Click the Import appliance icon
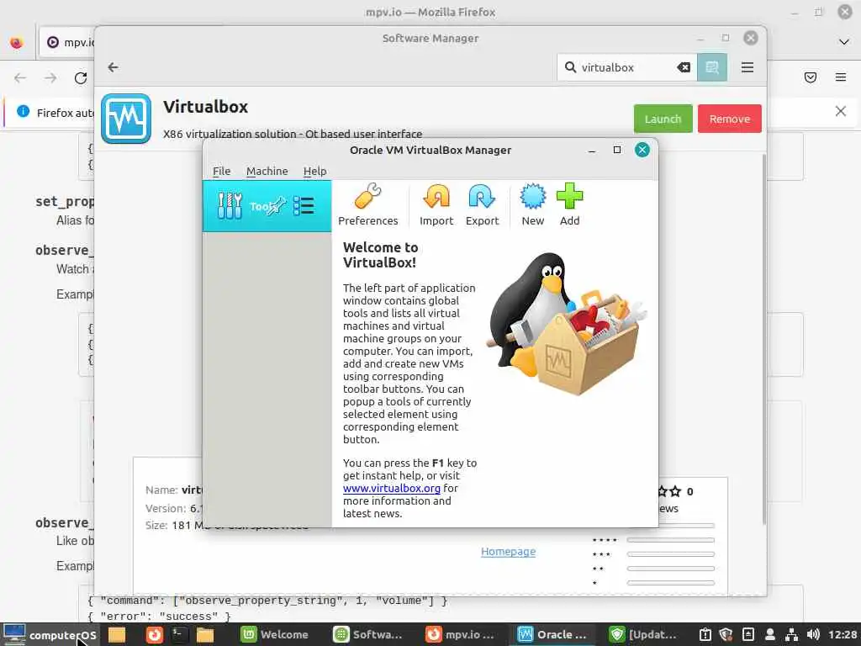This screenshot has height=646, width=861. (436, 205)
